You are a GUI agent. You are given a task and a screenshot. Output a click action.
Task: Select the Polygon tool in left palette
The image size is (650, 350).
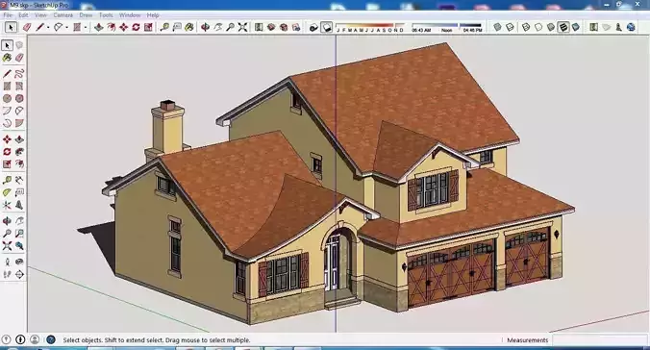click(x=19, y=98)
